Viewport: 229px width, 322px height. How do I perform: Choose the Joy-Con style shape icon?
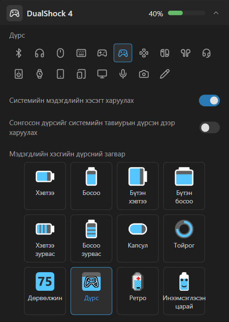(x=164, y=53)
